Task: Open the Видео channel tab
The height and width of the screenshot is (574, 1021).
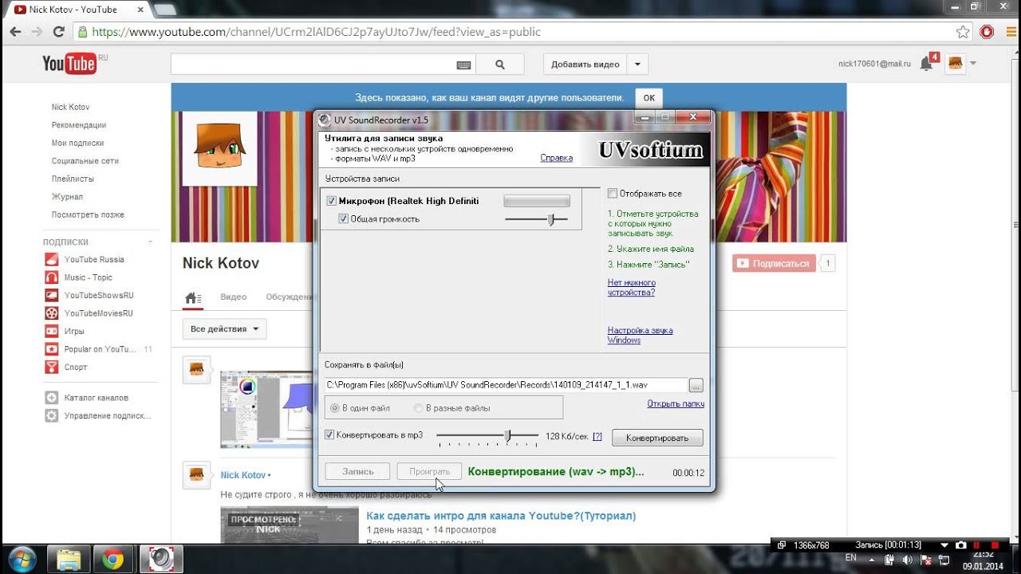Action: click(x=234, y=297)
